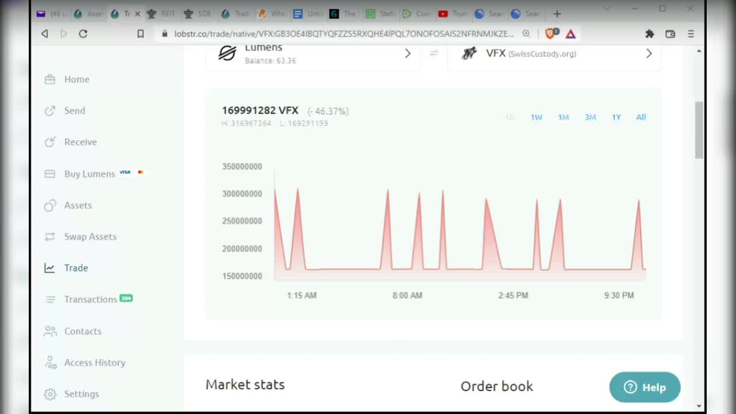Open a new browser tab

[x=557, y=14]
